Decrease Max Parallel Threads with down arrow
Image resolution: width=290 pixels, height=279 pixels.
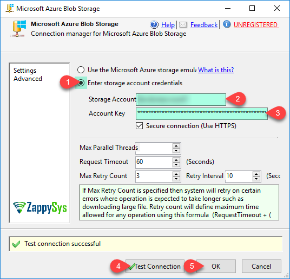(176, 151)
